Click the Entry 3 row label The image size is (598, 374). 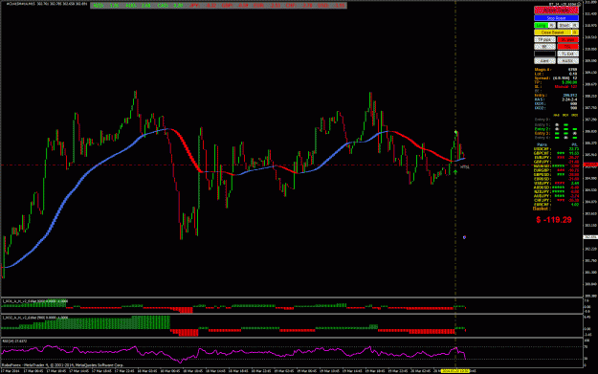click(x=542, y=134)
